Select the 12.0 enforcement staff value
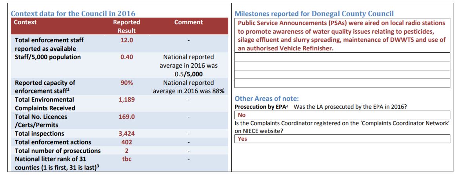The width and height of the screenshot is (458, 179). tap(127, 40)
